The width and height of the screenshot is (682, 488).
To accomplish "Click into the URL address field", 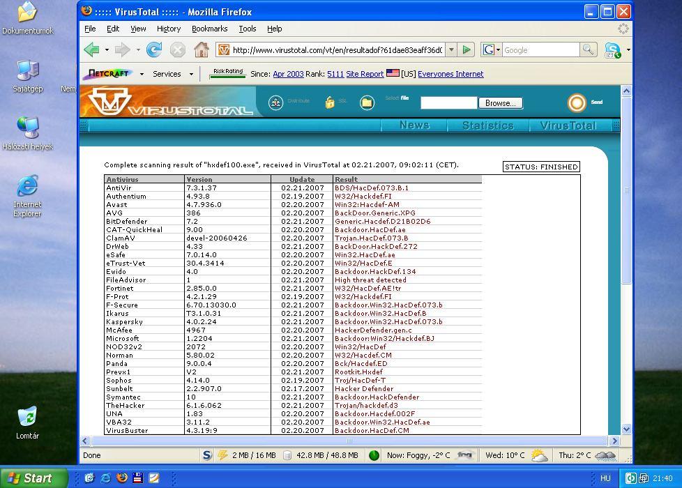I will 337,49.
